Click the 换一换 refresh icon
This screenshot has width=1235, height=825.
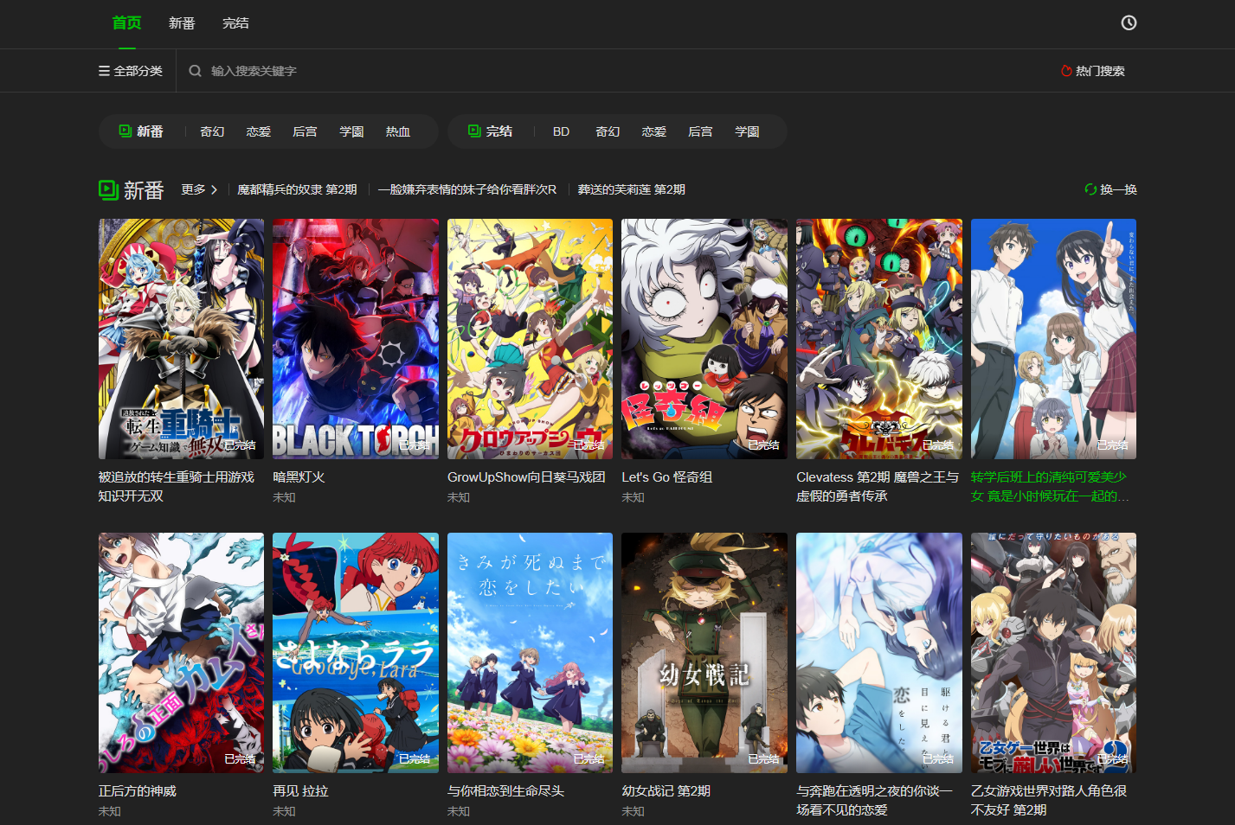click(x=1090, y=189)
